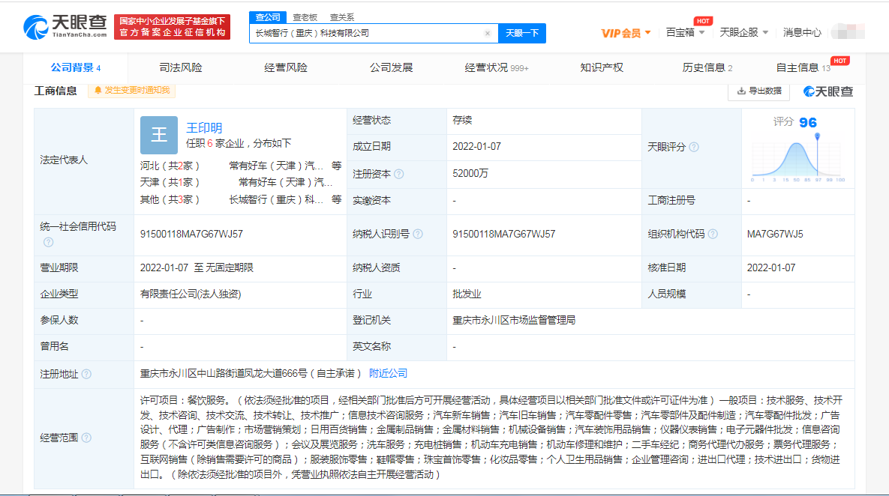Click the 其他（共3家） region label

click(x=170, y=200)
